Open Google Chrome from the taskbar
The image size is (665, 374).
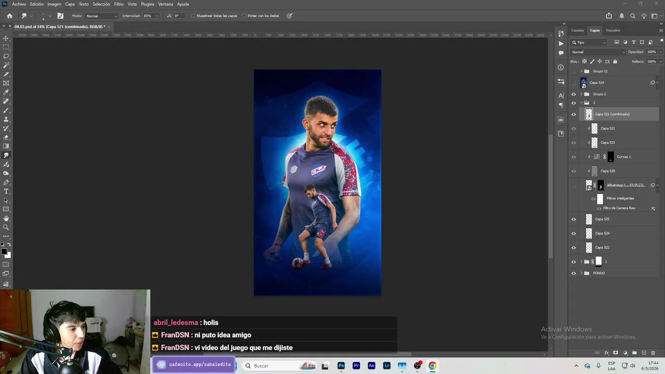pos(432,366)
